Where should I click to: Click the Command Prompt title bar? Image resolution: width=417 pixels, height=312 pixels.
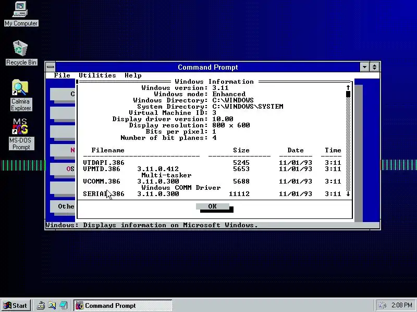click(207, 67)
